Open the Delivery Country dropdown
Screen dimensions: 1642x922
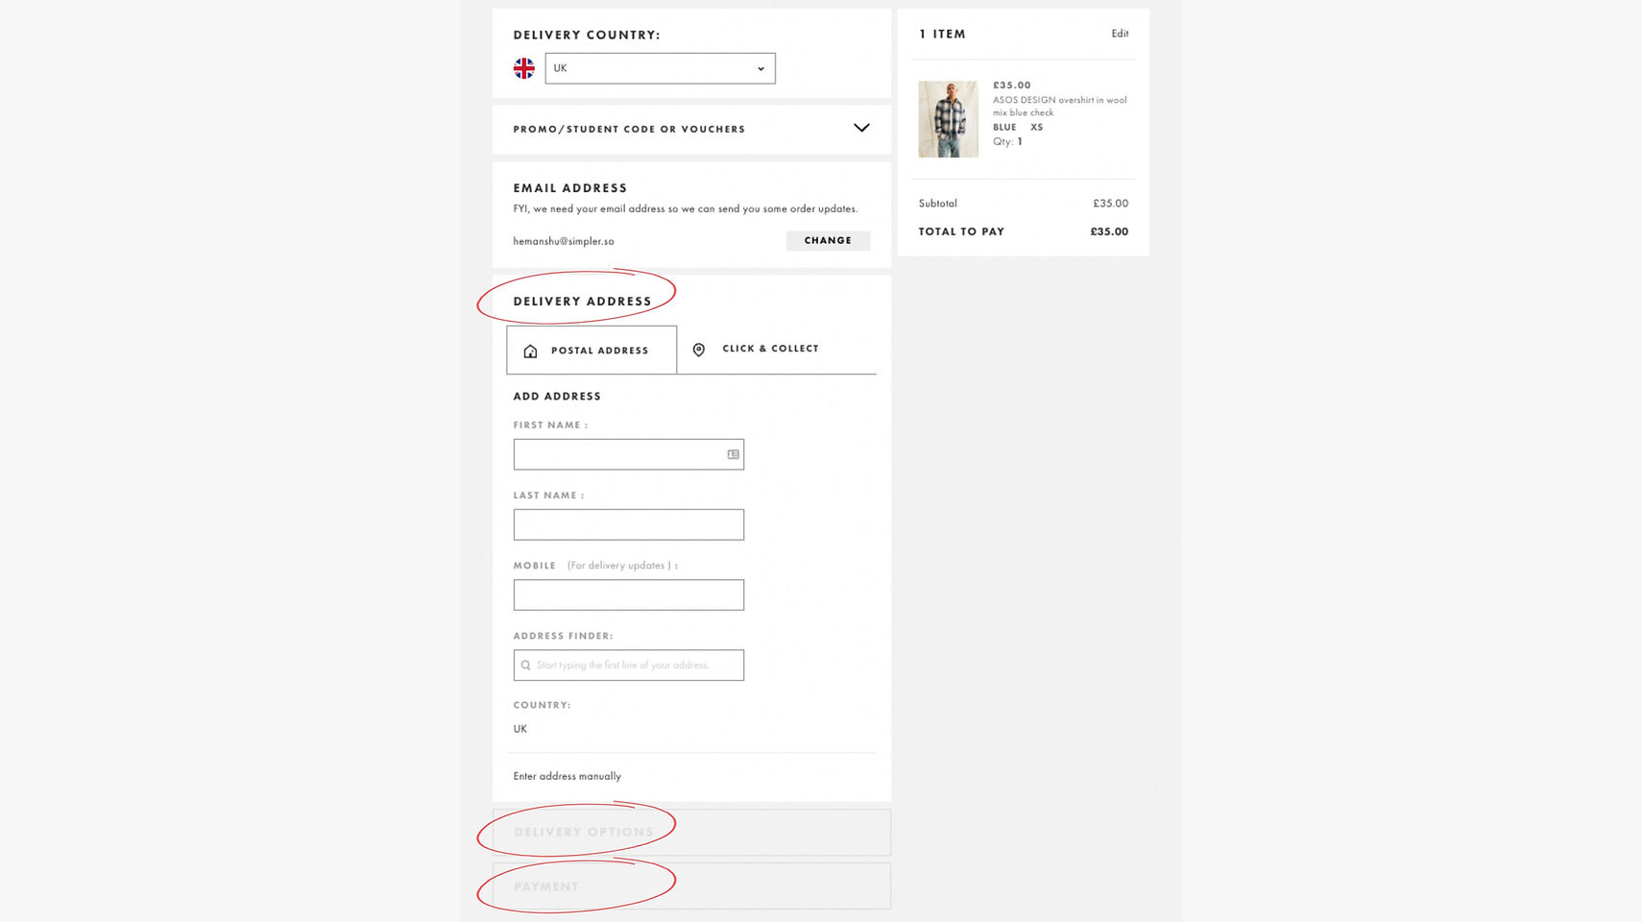pyautogui.click(x=660, y=67)
